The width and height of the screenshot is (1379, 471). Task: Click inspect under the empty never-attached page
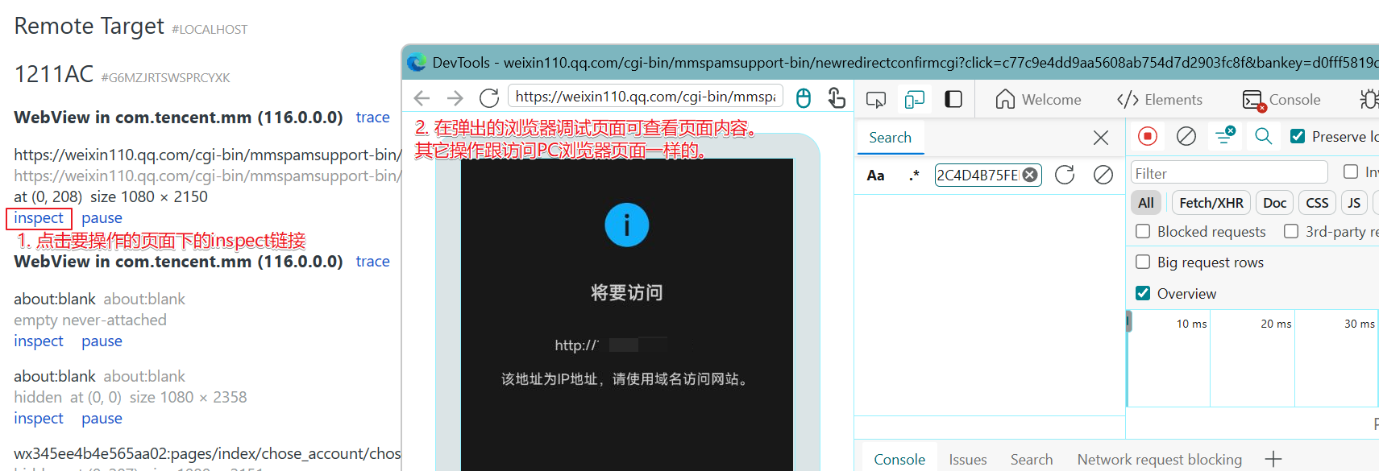tap(38, 341)
